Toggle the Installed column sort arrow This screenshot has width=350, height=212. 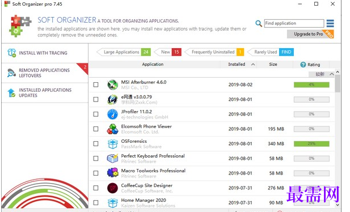click(253, 65)
